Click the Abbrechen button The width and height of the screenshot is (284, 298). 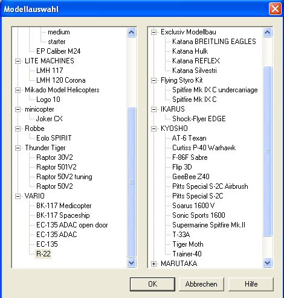(201, 284)
